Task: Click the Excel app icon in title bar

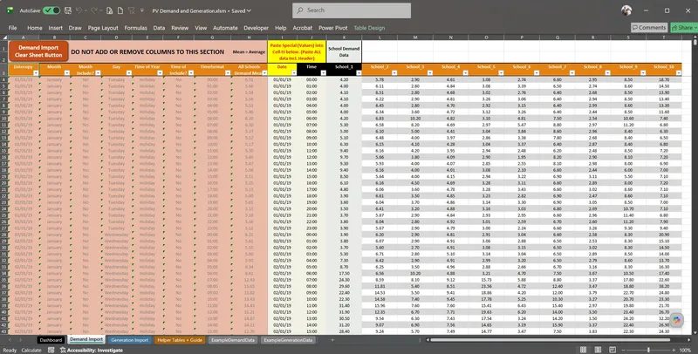Action: [10, 10]
